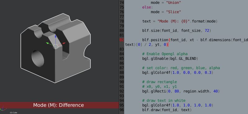Image resolution: width=248 pixels, height=114 pixels.
Task: Click the wrapped "text)[0] / 2, yt, 0)" line
Action: (x=147, y=45)
